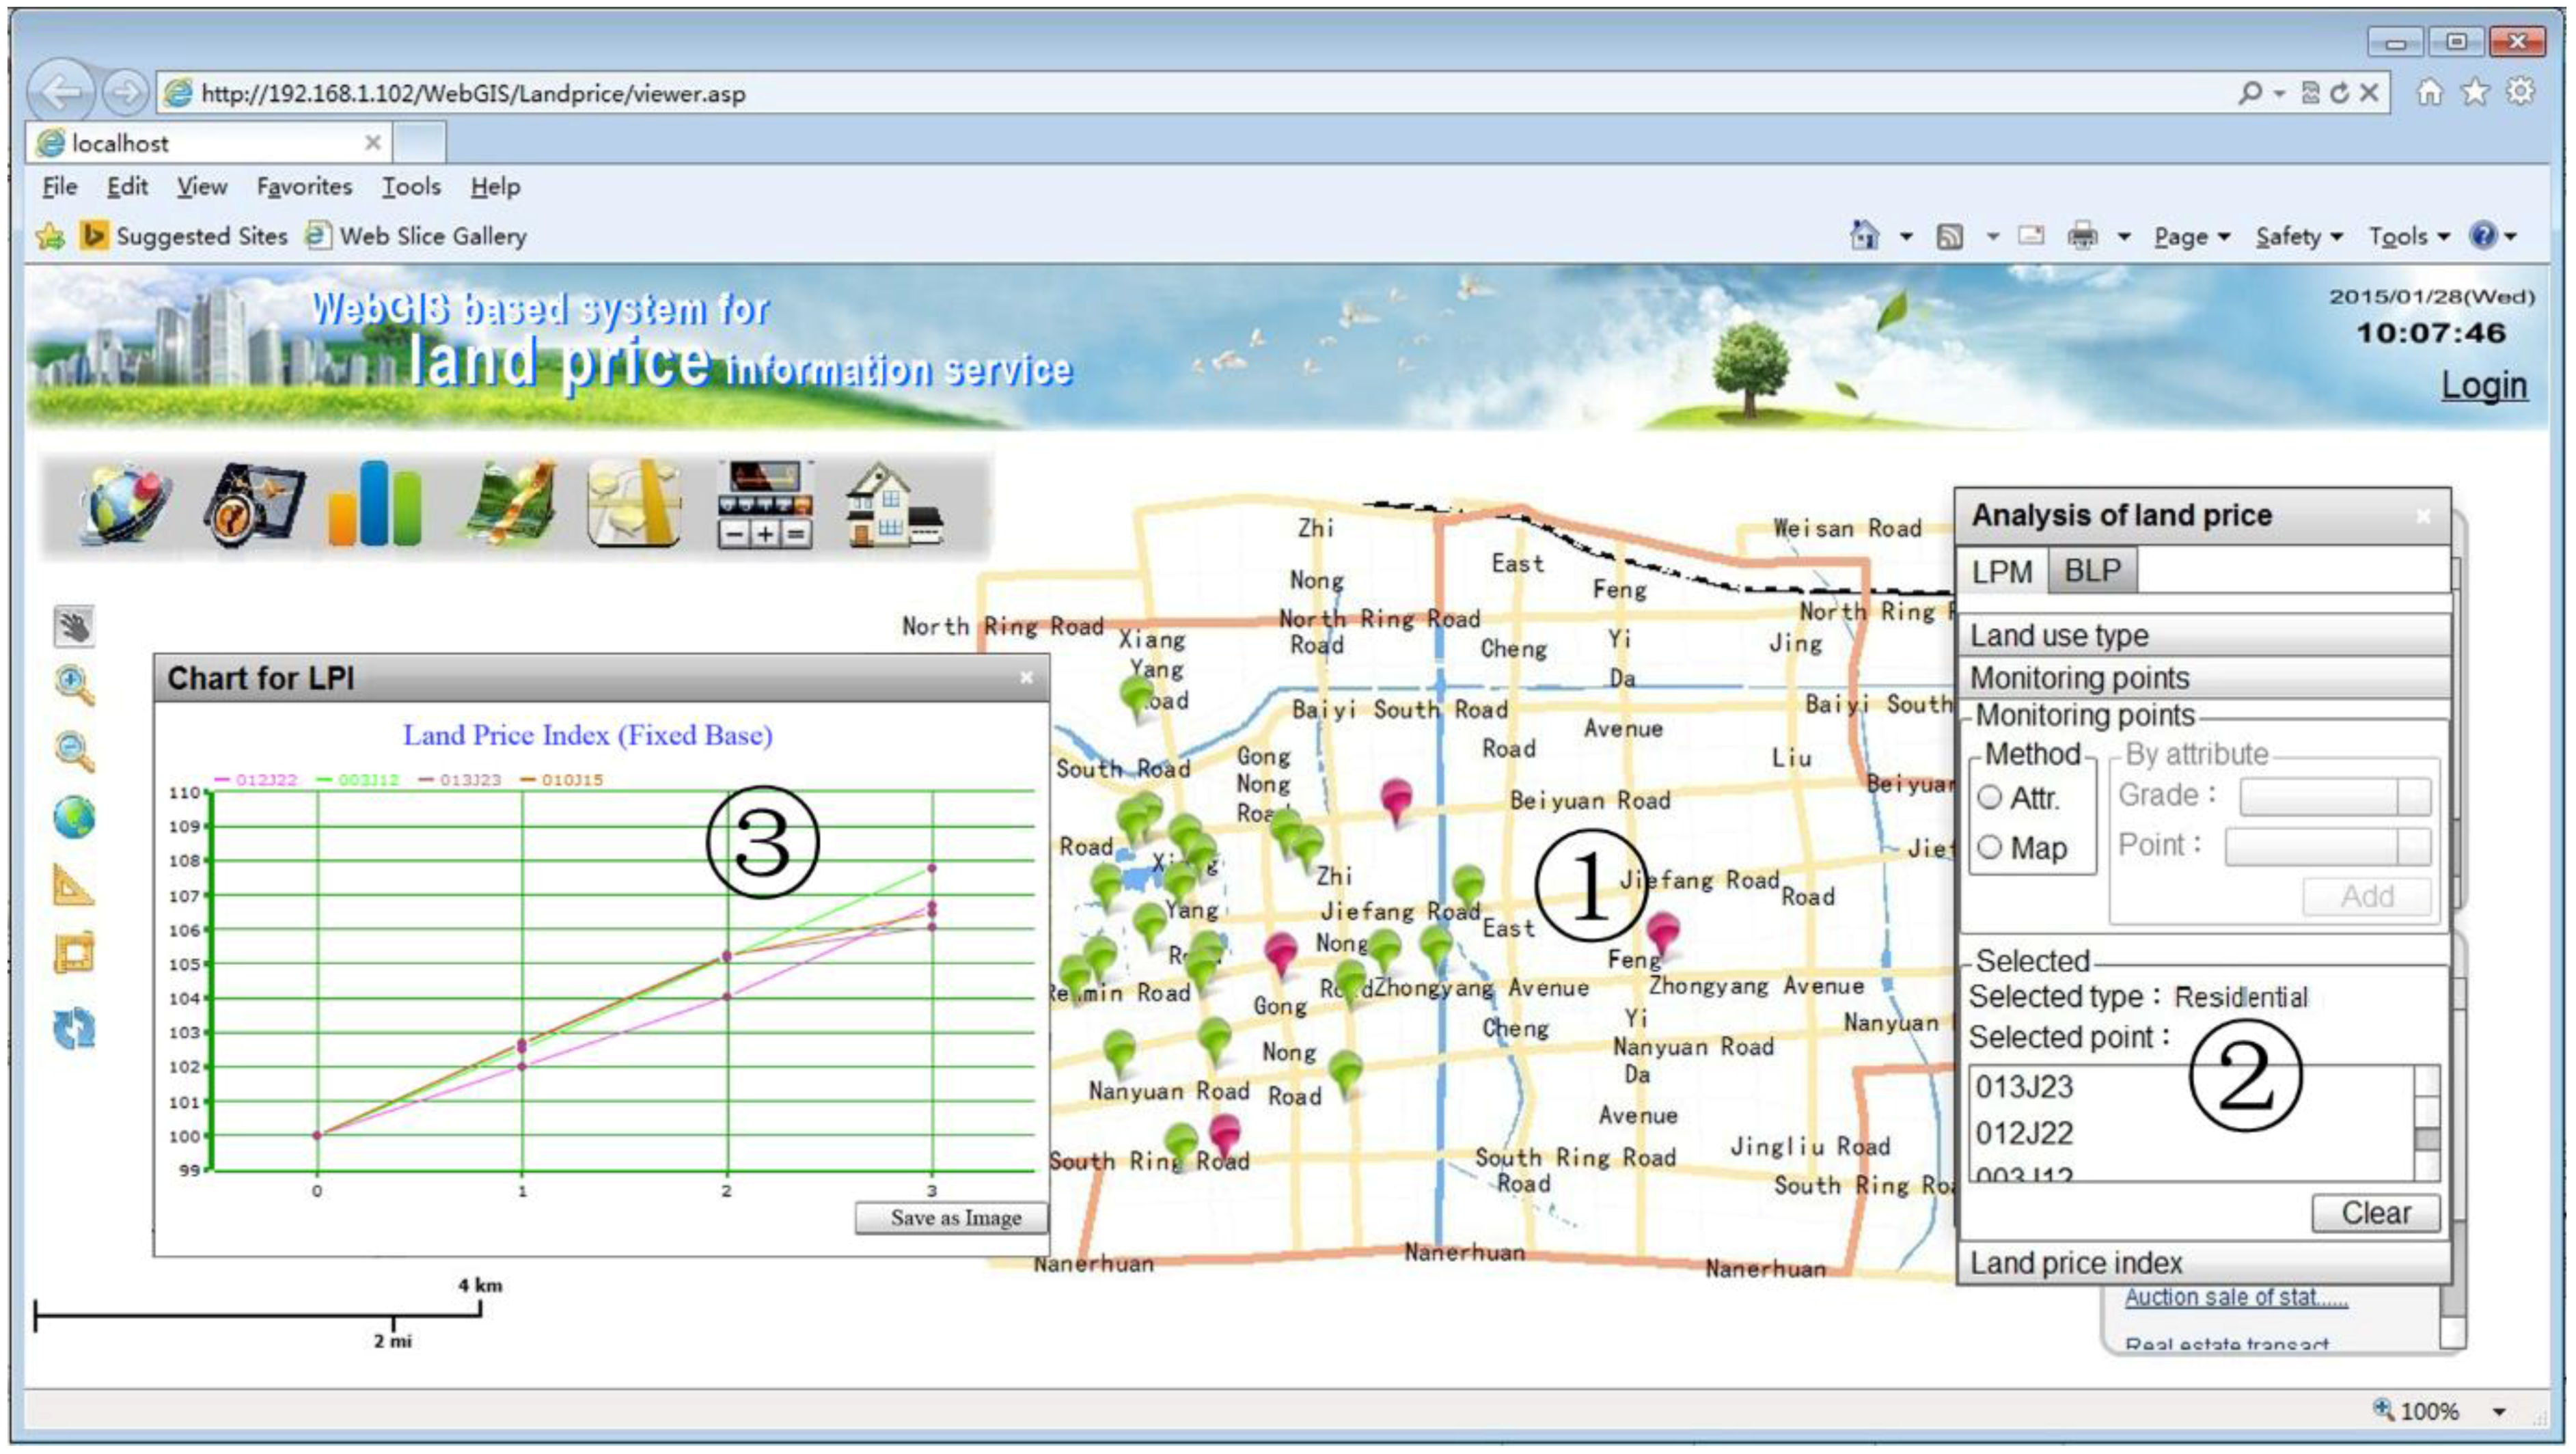Click the selected points list scrollbar
The image size is (2576, 1454).
click(2427, 1123)
